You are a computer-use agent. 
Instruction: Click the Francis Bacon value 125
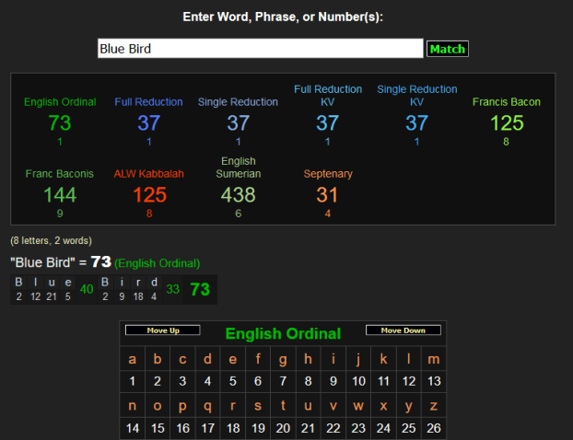click(x=507, y=123)
